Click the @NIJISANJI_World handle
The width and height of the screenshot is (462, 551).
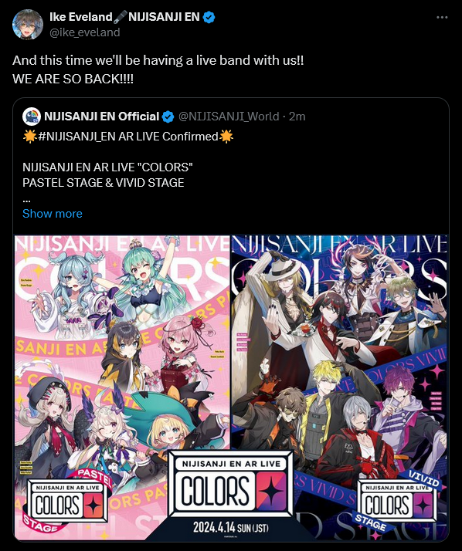[229, 117]
